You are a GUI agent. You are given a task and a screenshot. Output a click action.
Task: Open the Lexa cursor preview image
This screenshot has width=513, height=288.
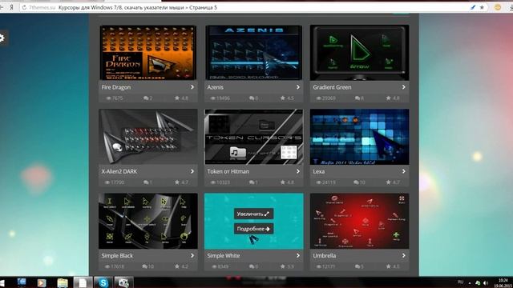(x=359, y=137)
